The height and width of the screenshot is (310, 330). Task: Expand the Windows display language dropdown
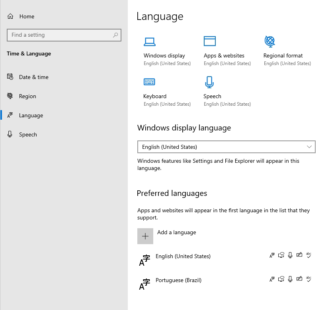click(x=226, y=147)
